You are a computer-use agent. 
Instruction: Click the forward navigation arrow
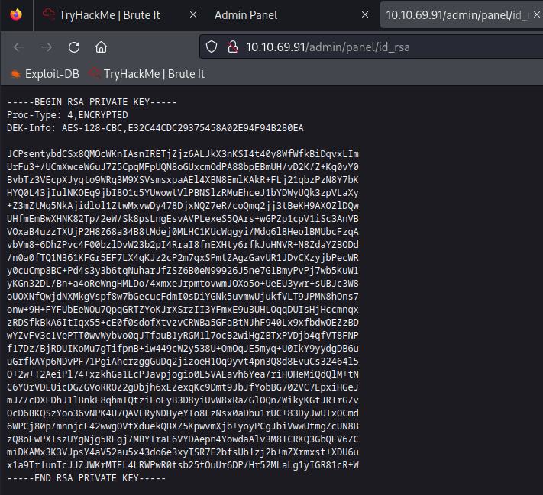47,47
